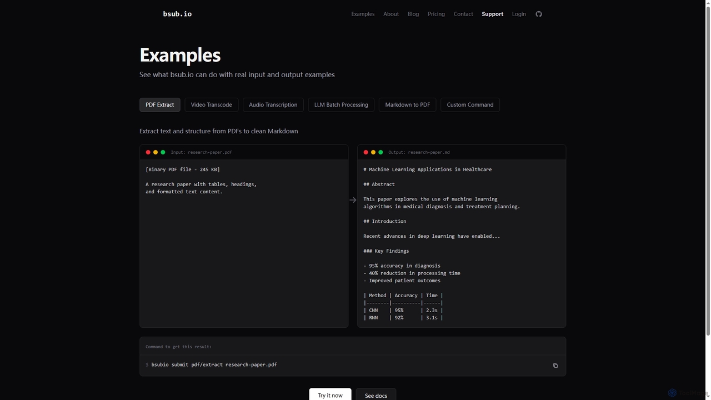This screenshot has height=400, width=711.
Task: Click the yellow dot in Input window
Action: (x=156, y=152)
